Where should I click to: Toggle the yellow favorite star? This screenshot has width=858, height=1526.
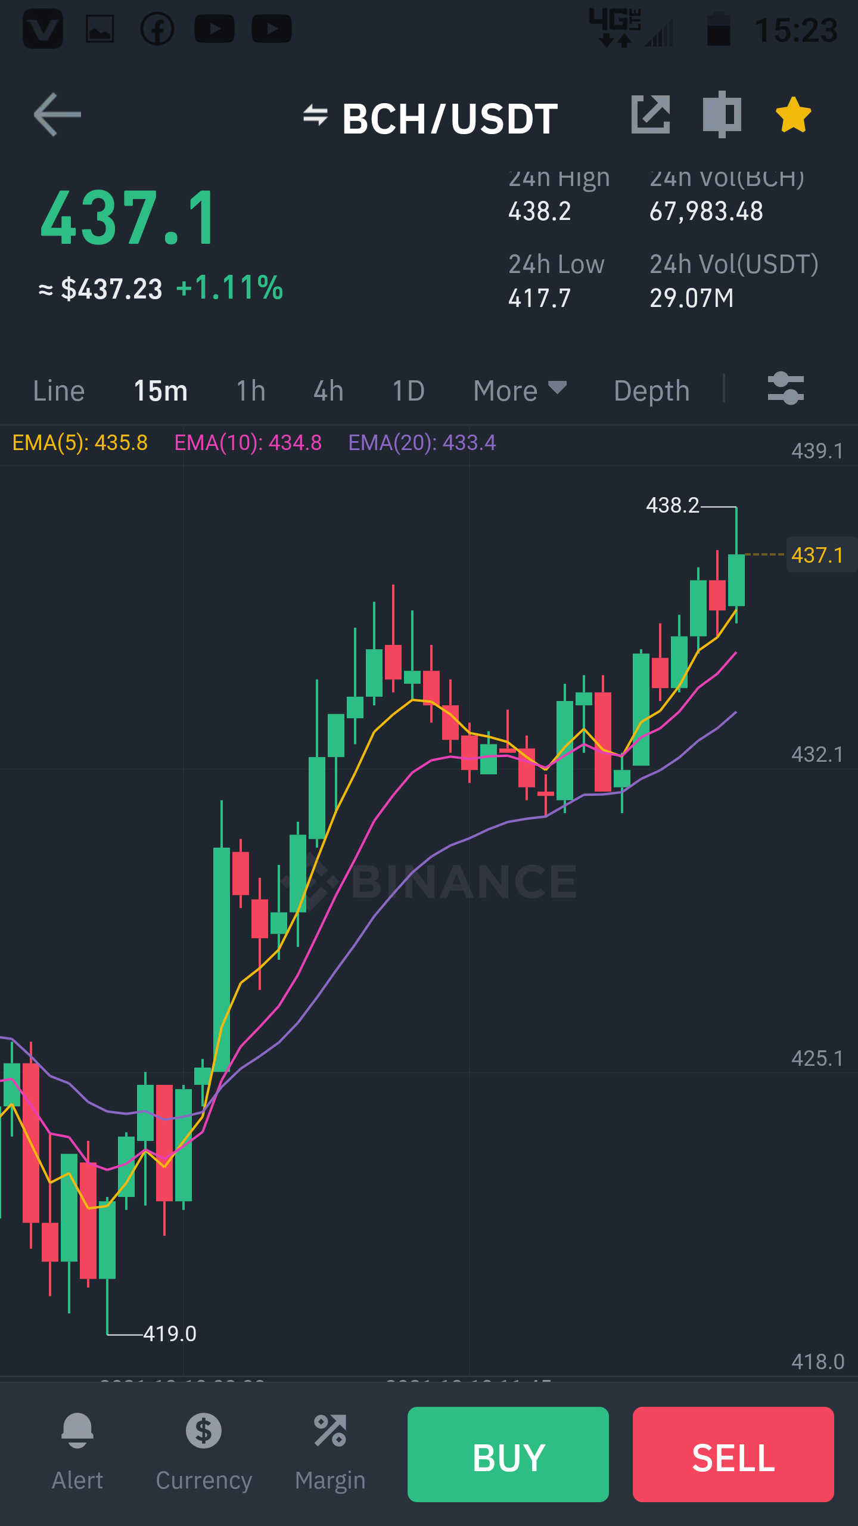coord(794,114)
